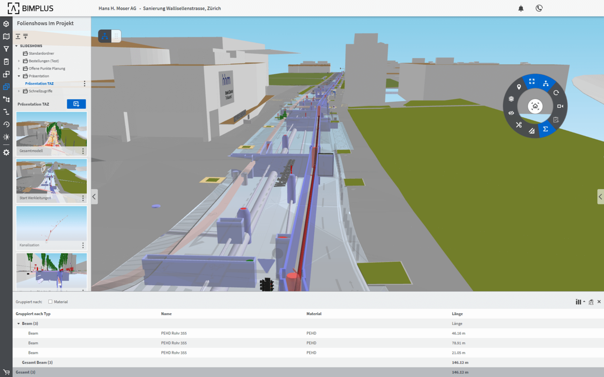
Task: Toggle the structure tree view button
Action: point(105,36)
